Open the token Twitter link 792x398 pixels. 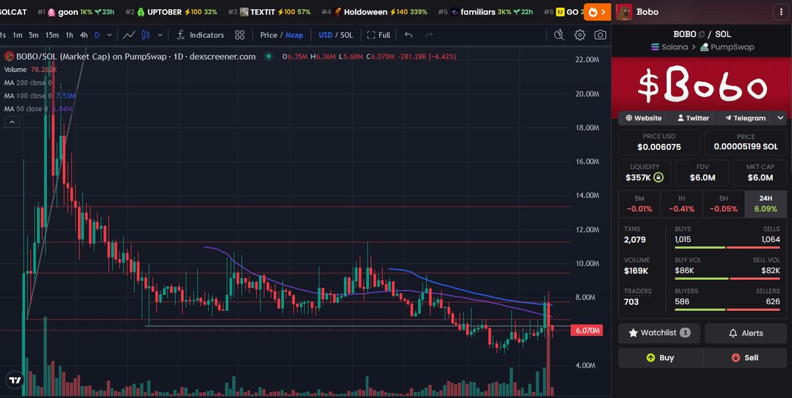pyautogui.click(x=693, y=118)
